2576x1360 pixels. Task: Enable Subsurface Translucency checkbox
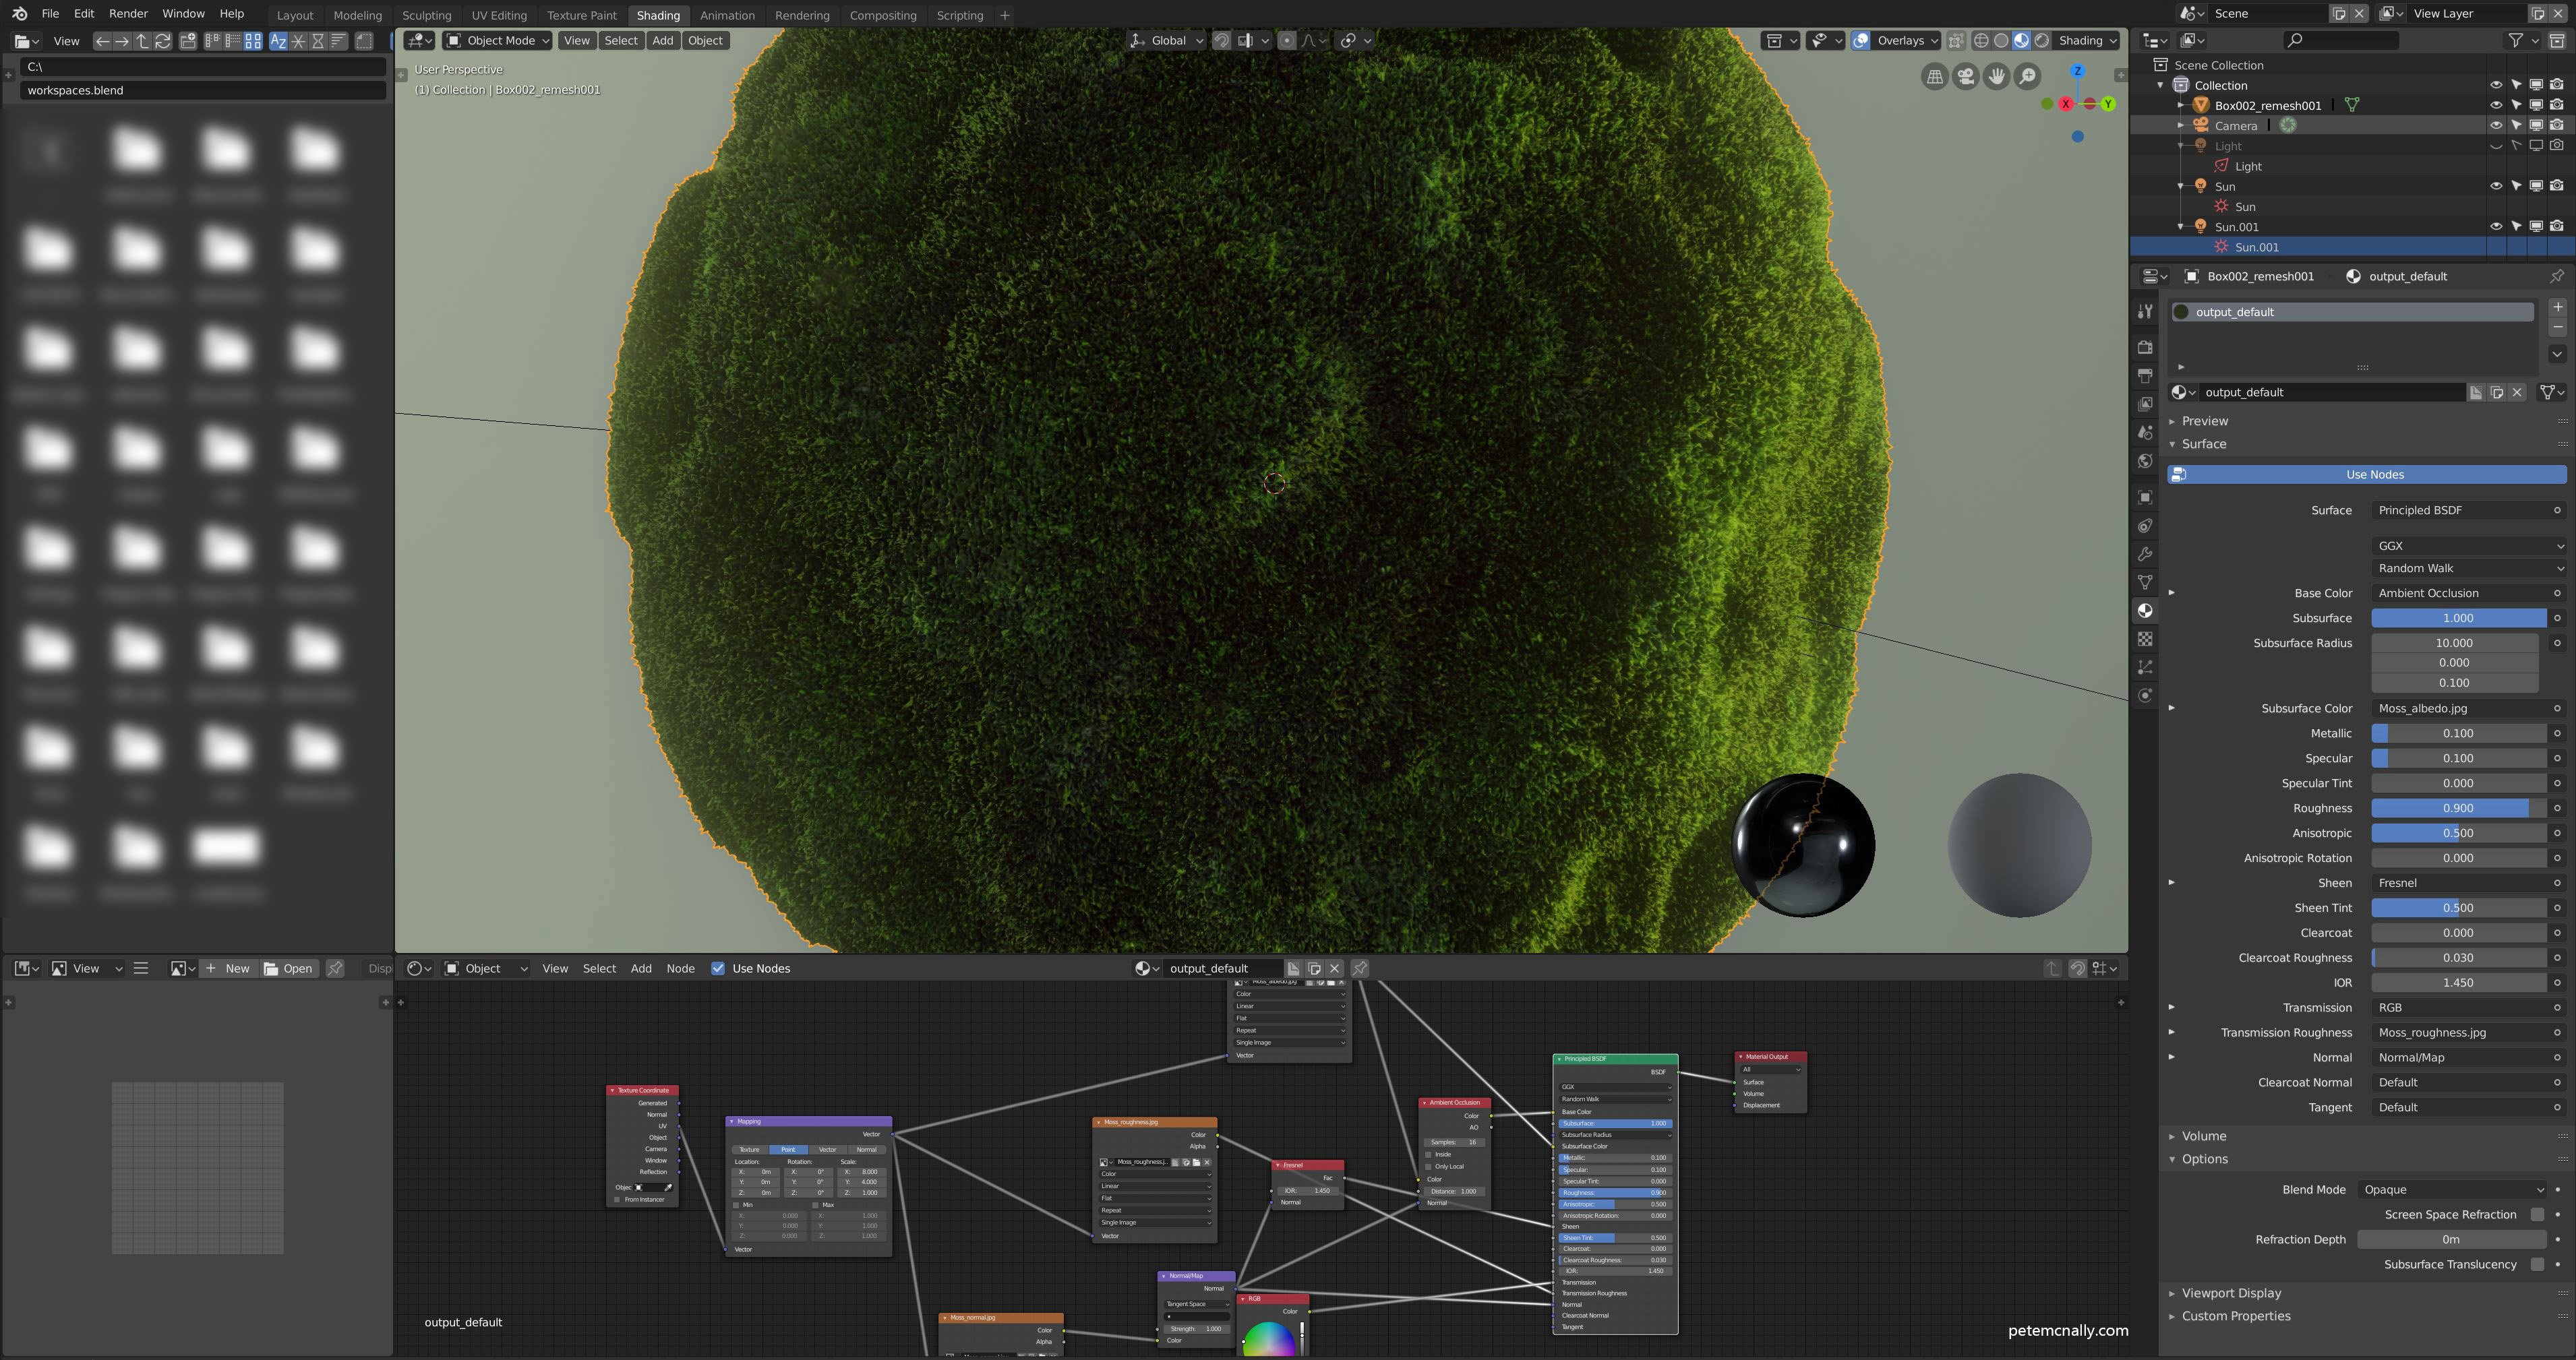click(2537, 1265)
